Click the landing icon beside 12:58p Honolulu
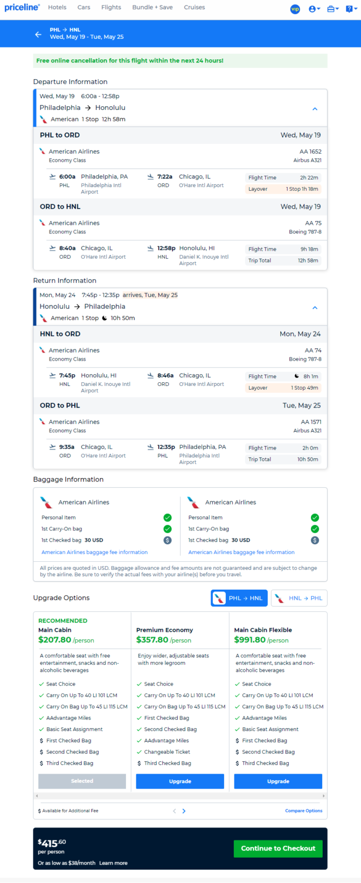 (x=150, y=248)
